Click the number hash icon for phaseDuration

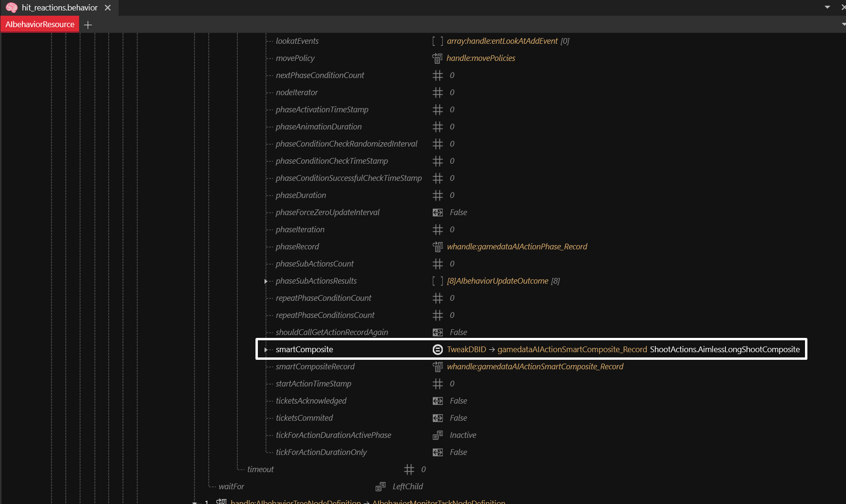point(438,195)
